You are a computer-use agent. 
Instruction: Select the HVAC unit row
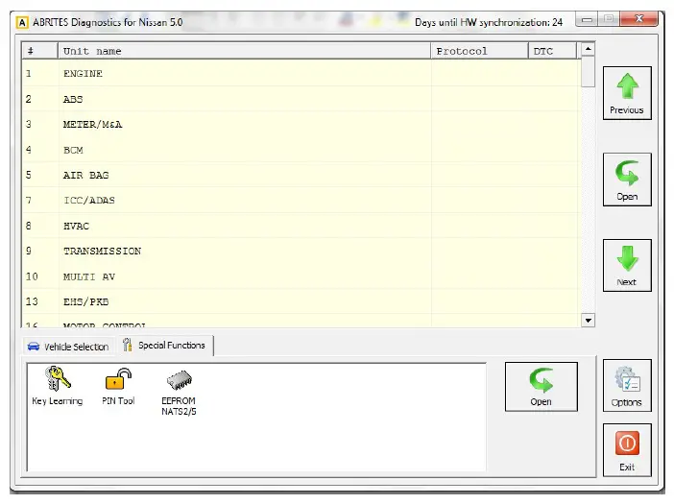(x=301, y=226)
